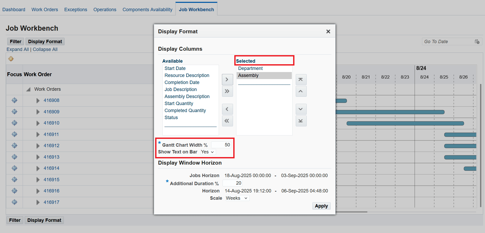Open the Scale dropdown set to Weeks
This screenshot has height=233, width=485.
tap(237, 198)
